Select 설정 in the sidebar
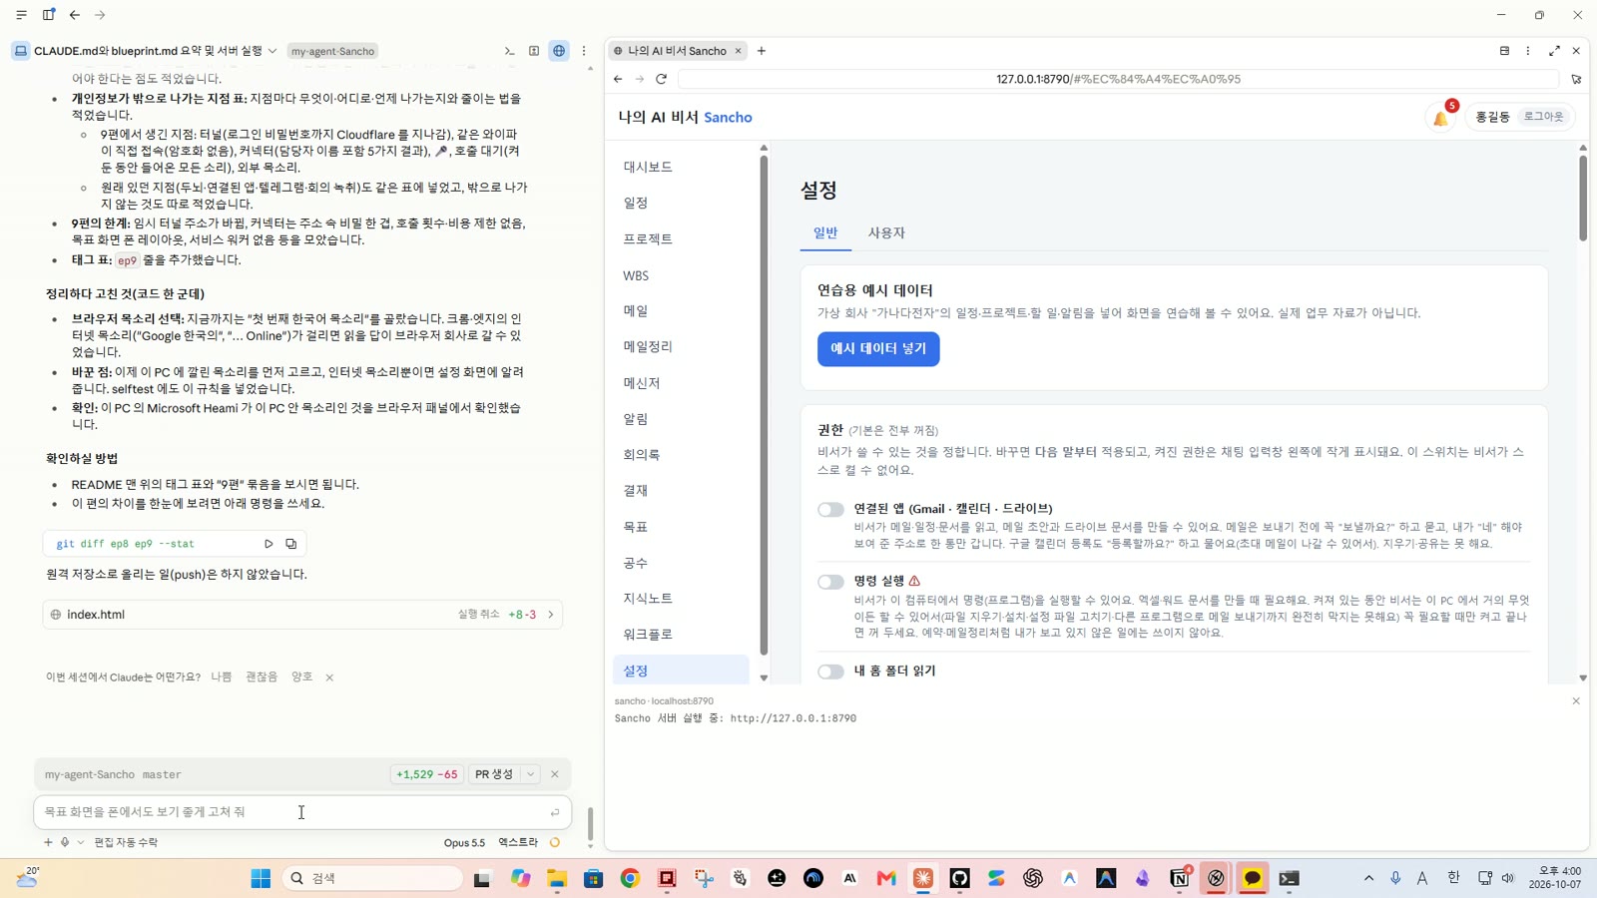This screenshot has height=898, width=1597. tap(681, 671)
